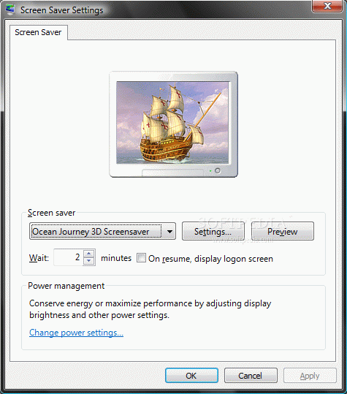Enable On resume, display logon screen
Viewport: 347px width, 394px height.
(x=141, y=258)
